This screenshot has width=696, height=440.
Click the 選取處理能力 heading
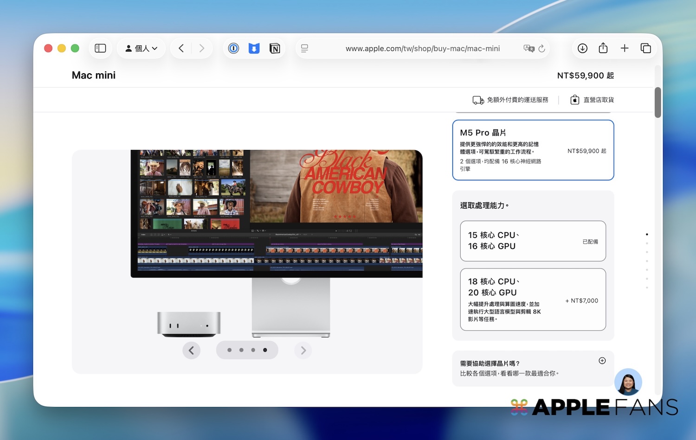[x=484, y=205]
